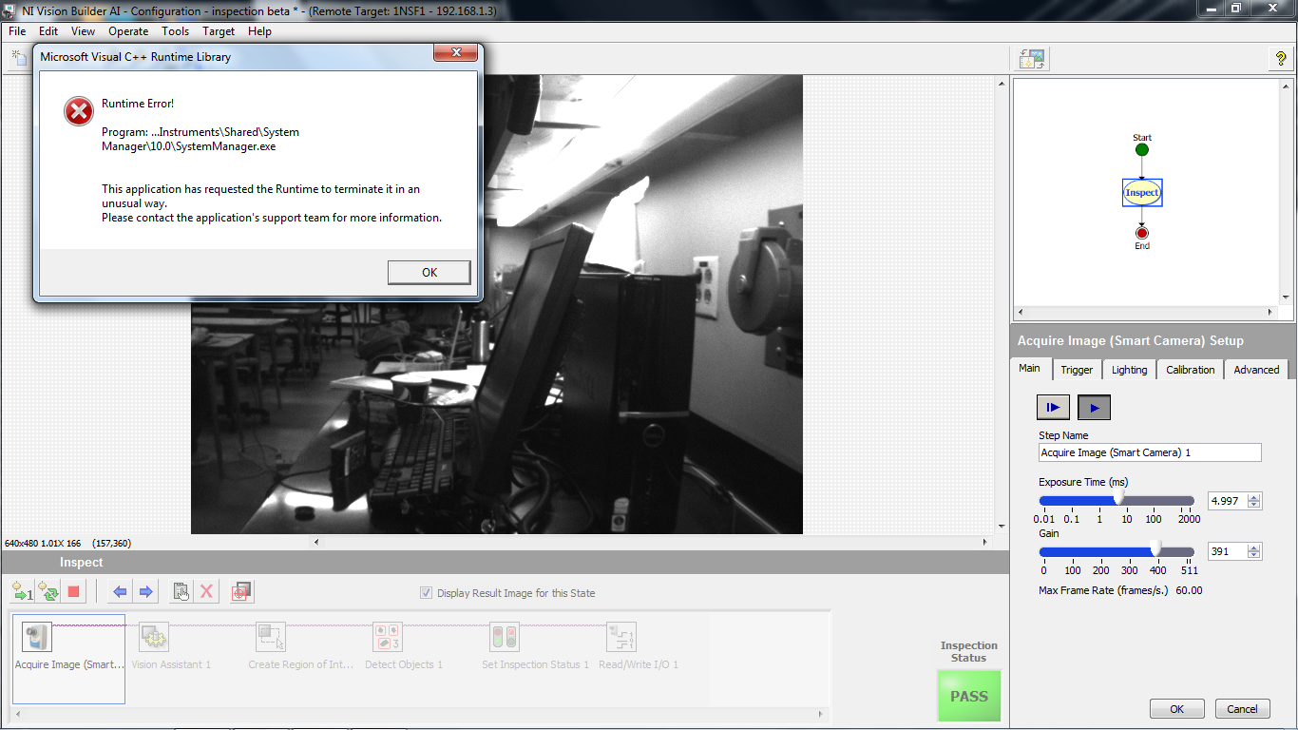Click the PASS inspection status indicator
Screen dimensions: 1298x730
[x=969, y=696]
